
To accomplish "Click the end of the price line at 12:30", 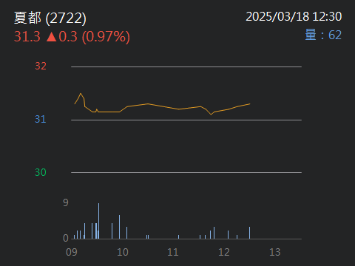I will pyautogui.click(x=250, y=104).
